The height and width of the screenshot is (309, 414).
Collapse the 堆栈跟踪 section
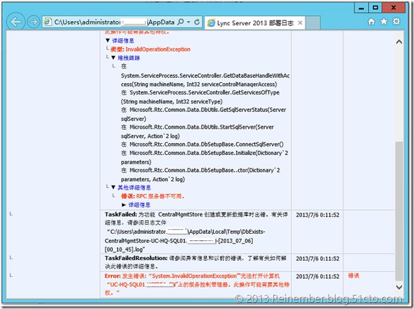pos(113,58)
